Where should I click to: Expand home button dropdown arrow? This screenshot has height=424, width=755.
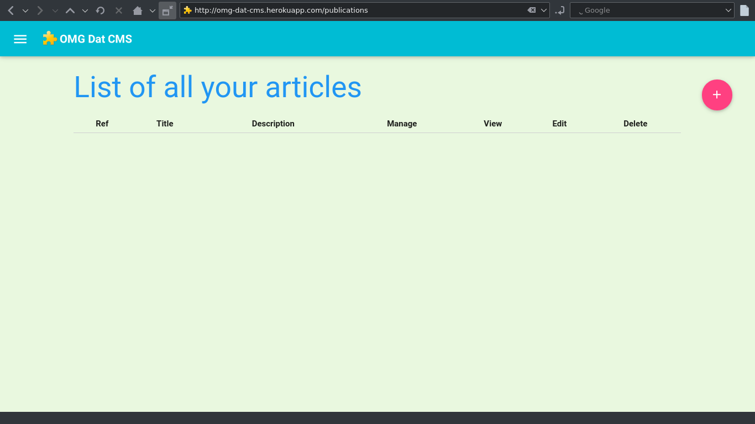click(x=153, y=10)
